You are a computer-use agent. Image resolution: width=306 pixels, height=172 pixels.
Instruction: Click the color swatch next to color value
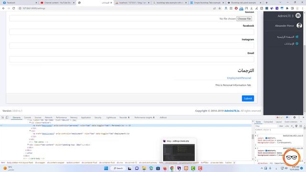(266, 138)
